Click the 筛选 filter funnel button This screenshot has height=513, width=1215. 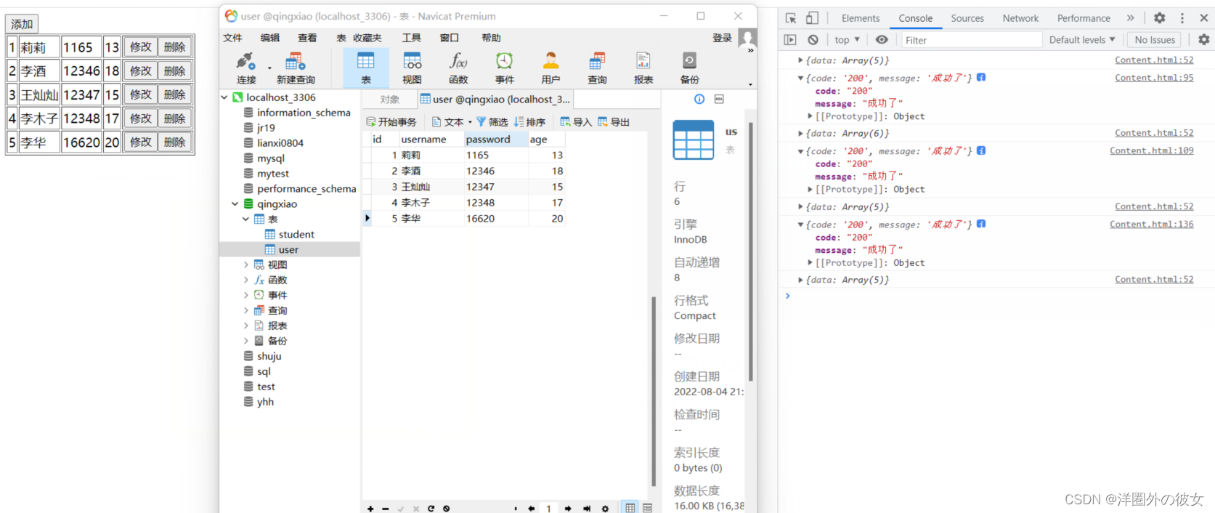point(492,122)
